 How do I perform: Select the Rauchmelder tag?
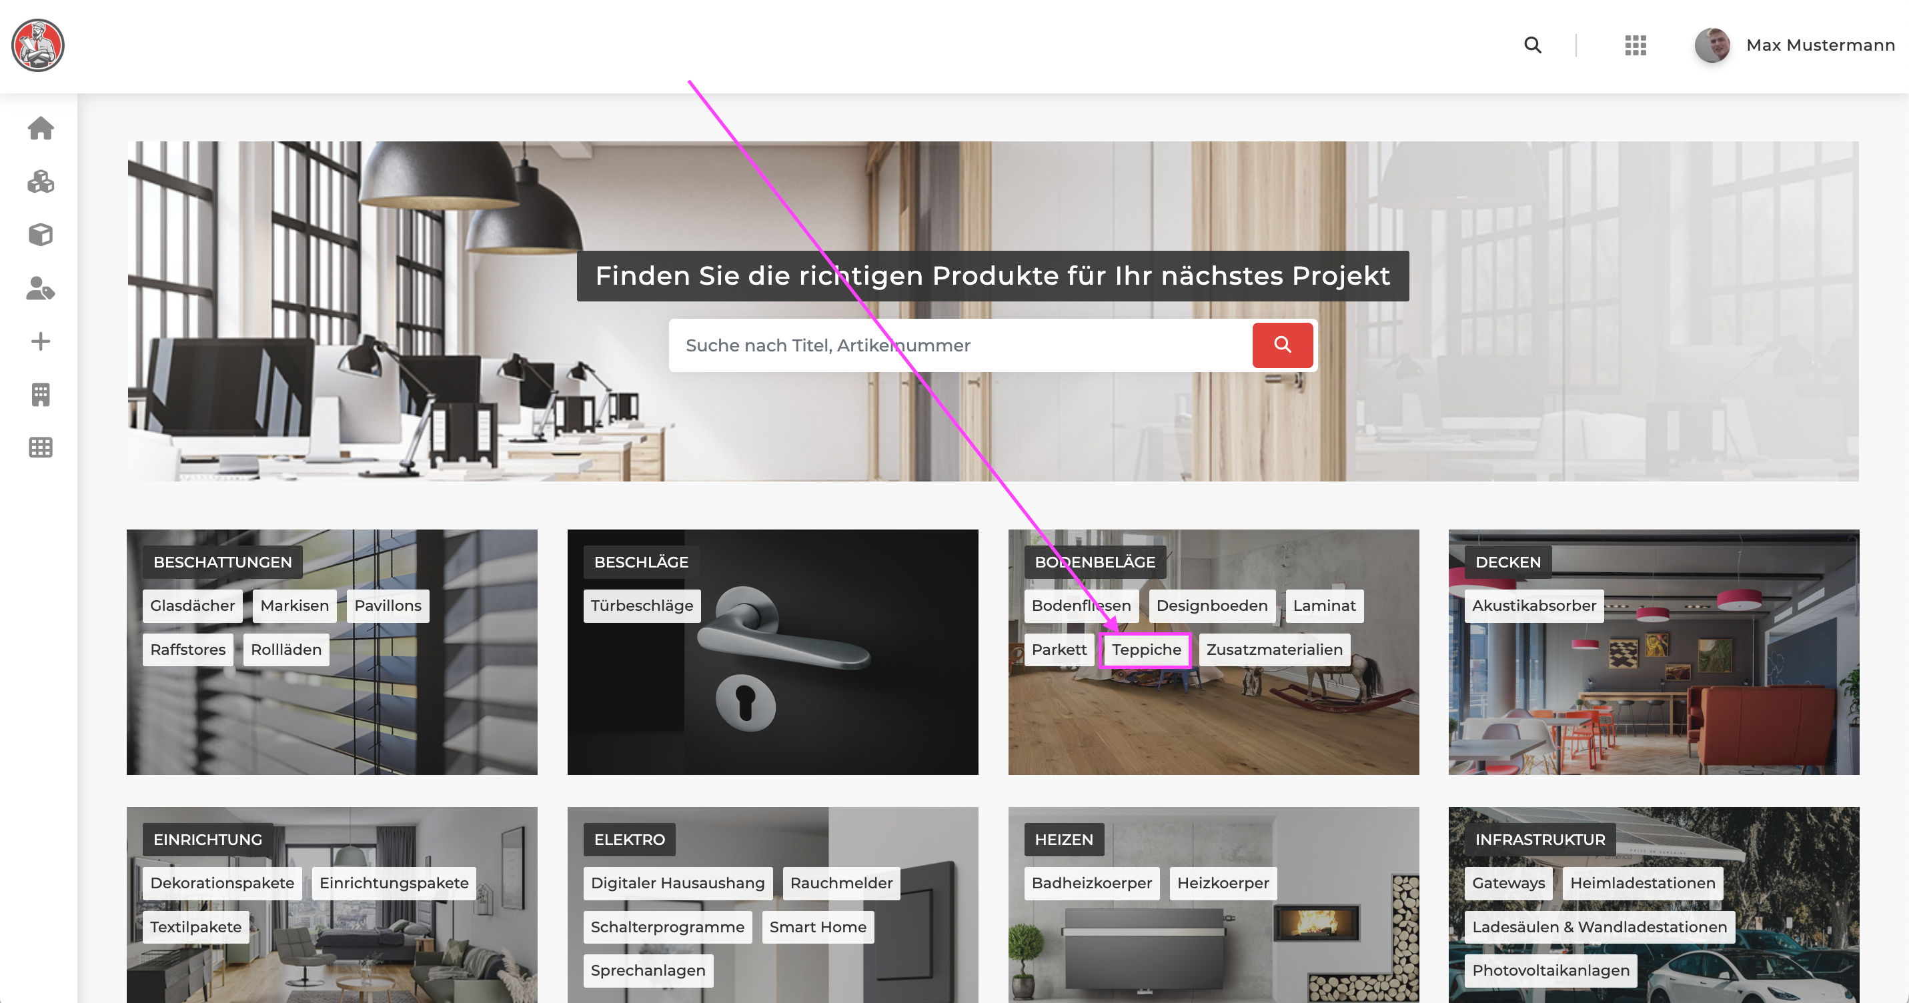pyautogui.click(x=841, y=883)
